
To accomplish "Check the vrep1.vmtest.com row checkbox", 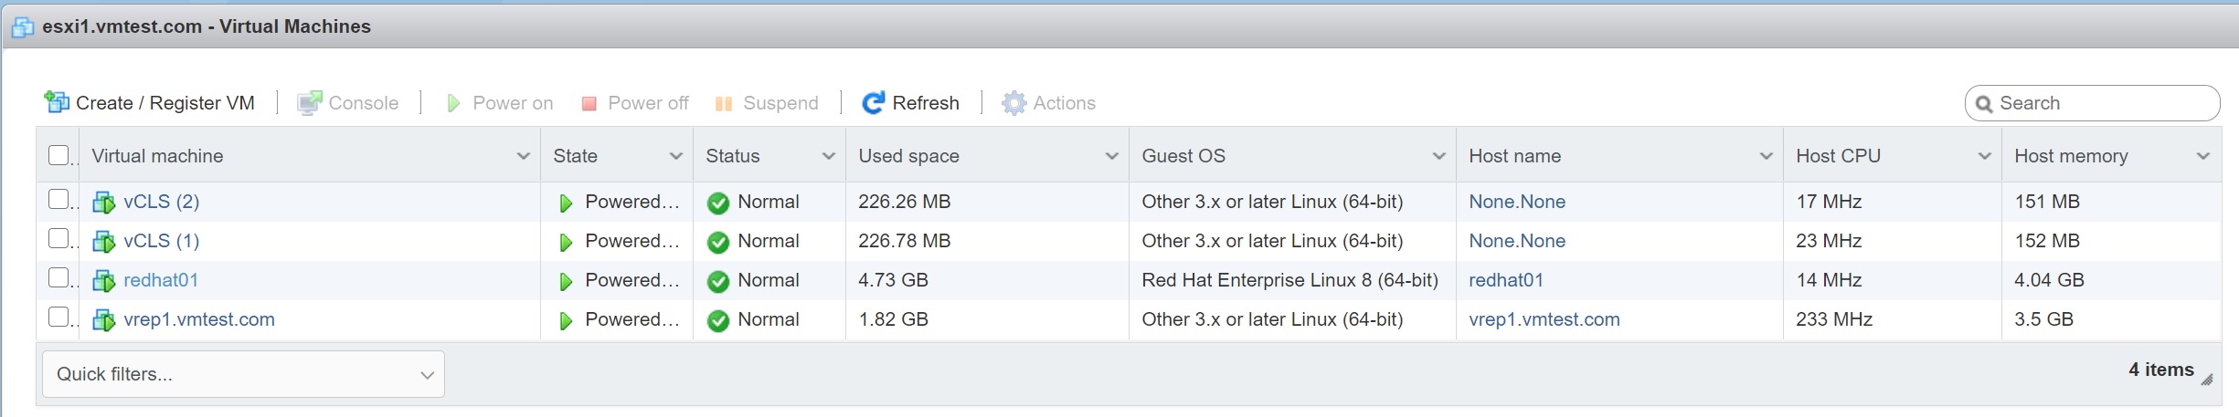I will 58,318.
